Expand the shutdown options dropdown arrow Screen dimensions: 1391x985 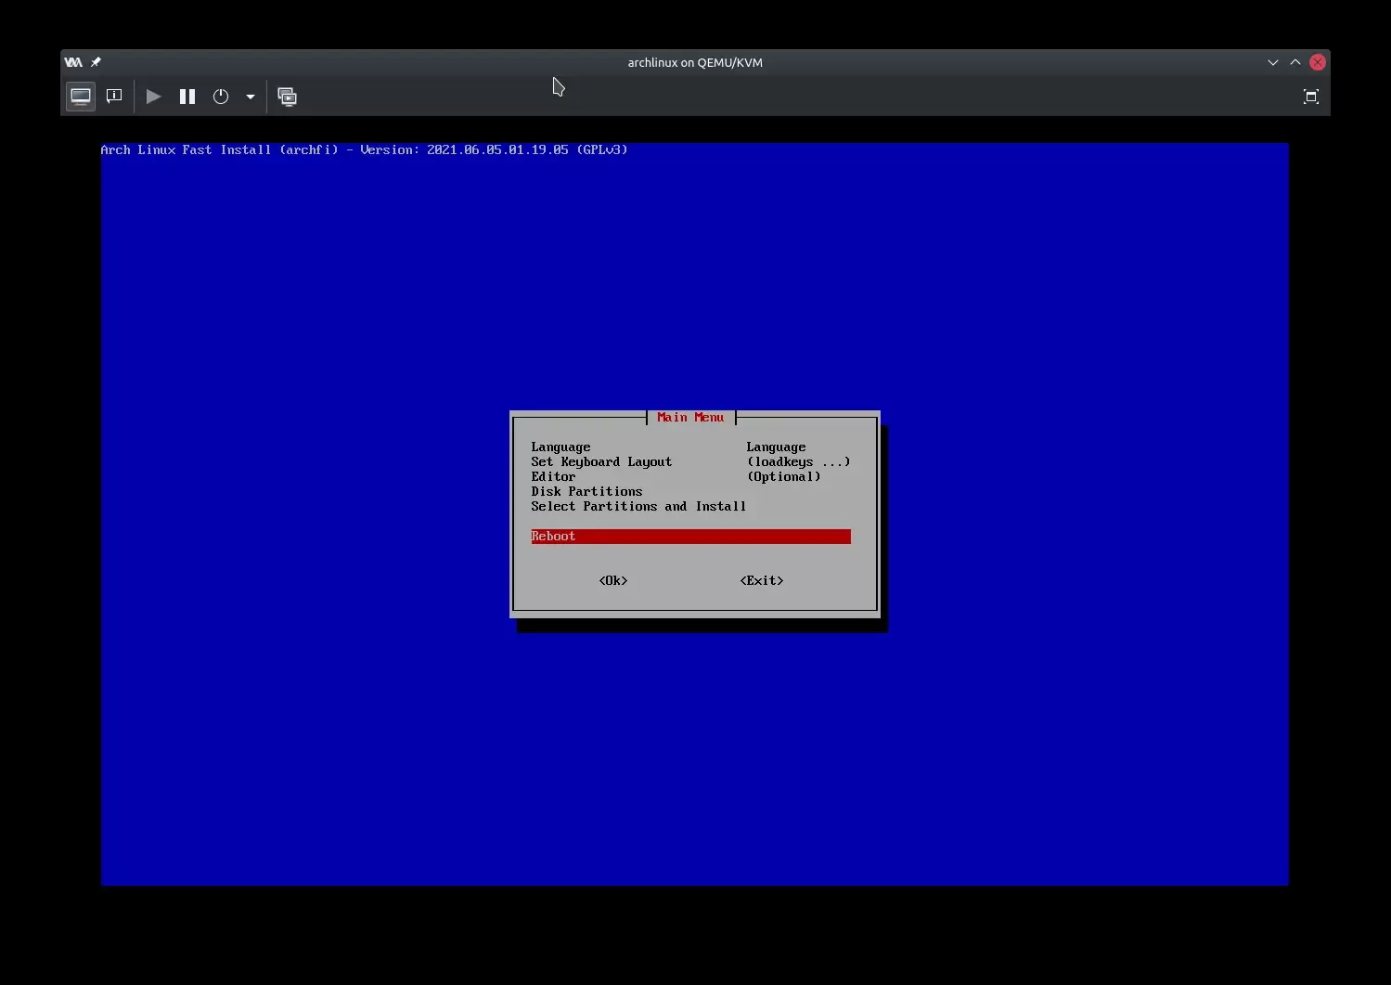(x=251, y=97)
